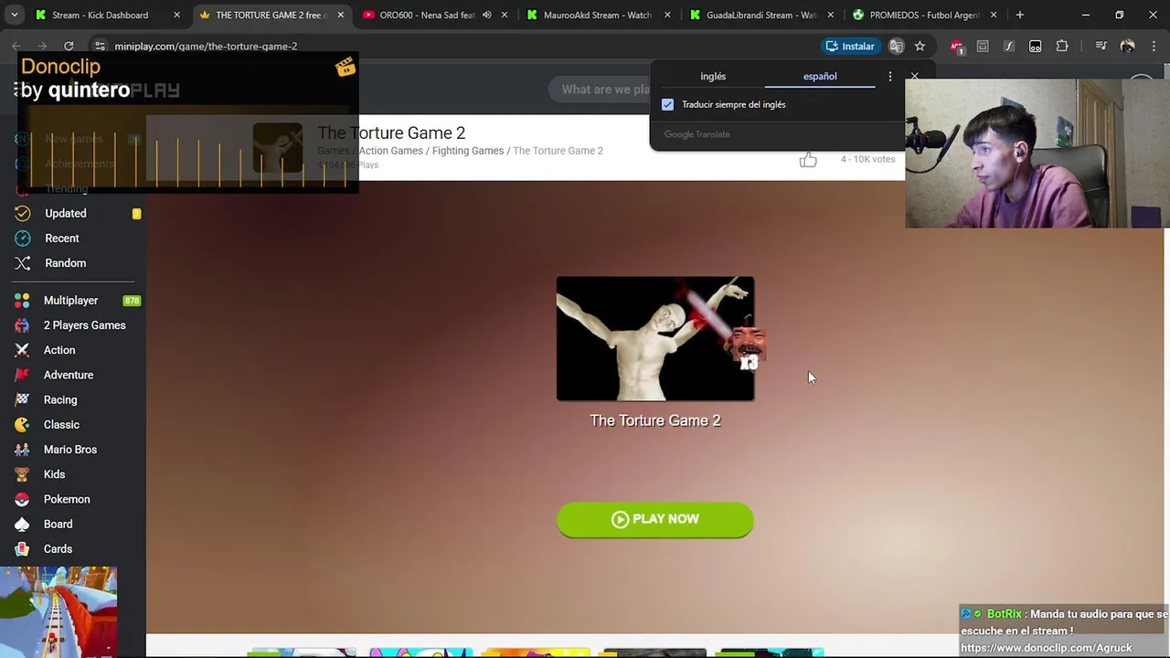The width and height of the screenshot is (1170, 658).
Task: Open the Random sidebar link
Action: click(x=66, y=263)
